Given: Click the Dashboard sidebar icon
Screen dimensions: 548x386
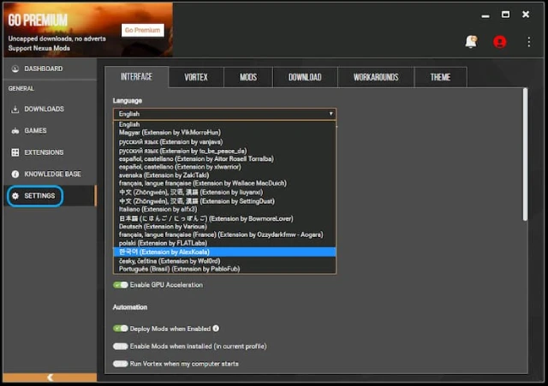Looking at the screenshot, I should coord(15,68).
